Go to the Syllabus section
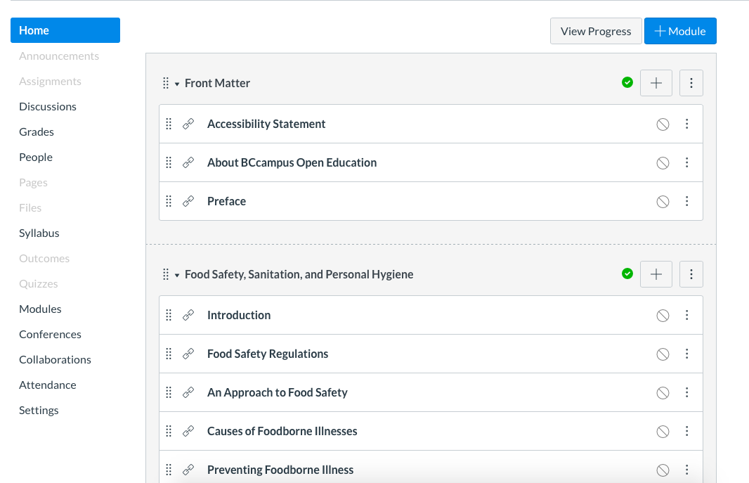749x483 pixels. coord(39,233)
